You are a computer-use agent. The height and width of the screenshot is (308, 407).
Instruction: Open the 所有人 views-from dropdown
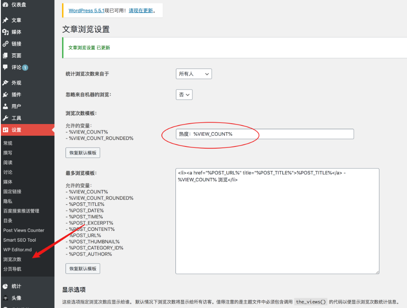point(194,74)
